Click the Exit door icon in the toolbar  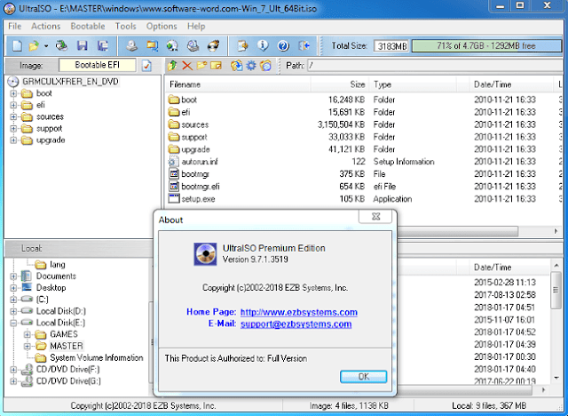coord(304,45)
